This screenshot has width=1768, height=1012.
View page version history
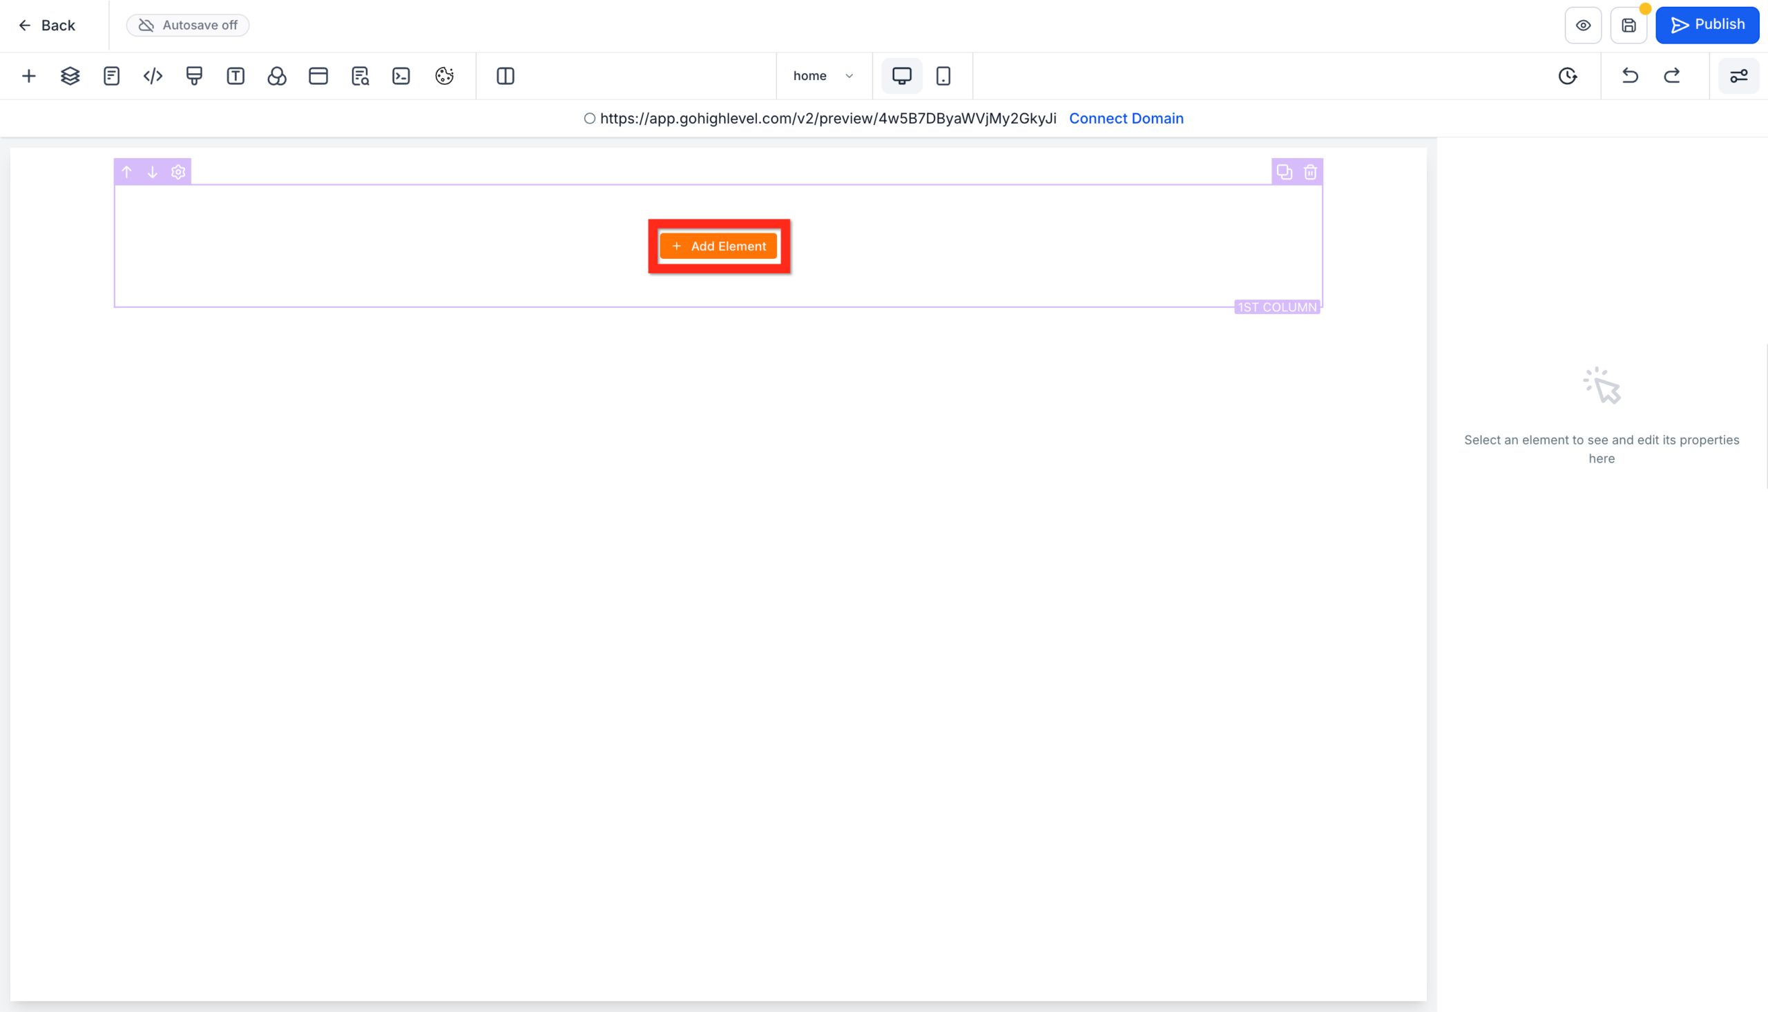tap(1567, 76)
